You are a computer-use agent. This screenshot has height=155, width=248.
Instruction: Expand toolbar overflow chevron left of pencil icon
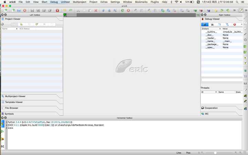(234, 10)
